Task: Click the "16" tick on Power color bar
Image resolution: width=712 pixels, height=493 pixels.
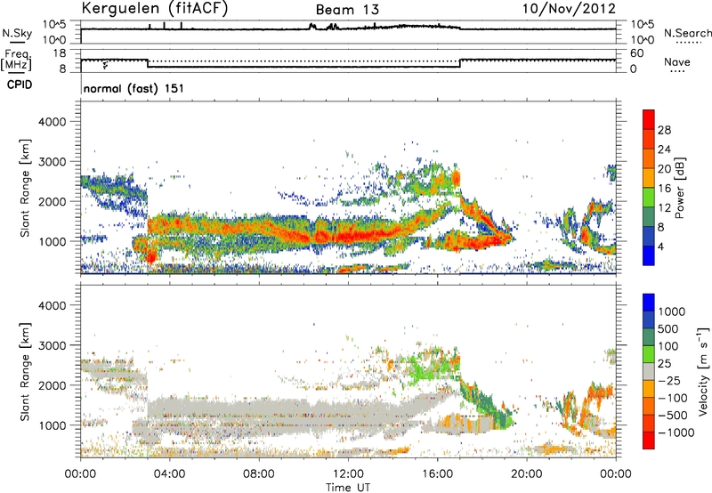Action: pyautogui.click(x=664, y=189)
